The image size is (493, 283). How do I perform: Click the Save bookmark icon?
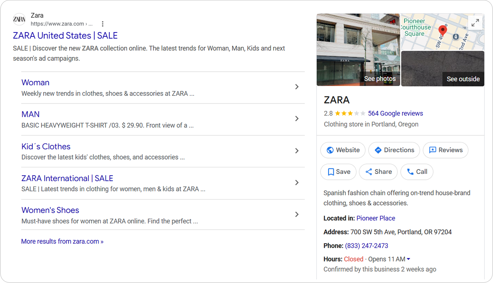click(x=331, y=172)
